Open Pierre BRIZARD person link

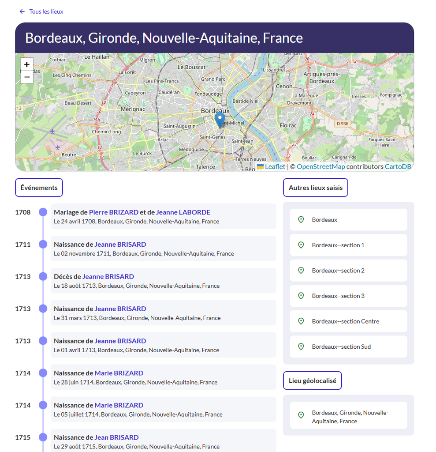(x=114, y=212)
